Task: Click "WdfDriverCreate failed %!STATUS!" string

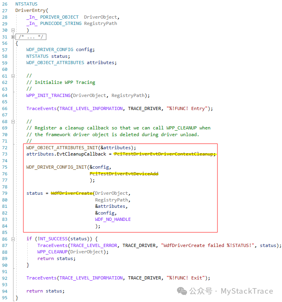Action: point(208,245)
